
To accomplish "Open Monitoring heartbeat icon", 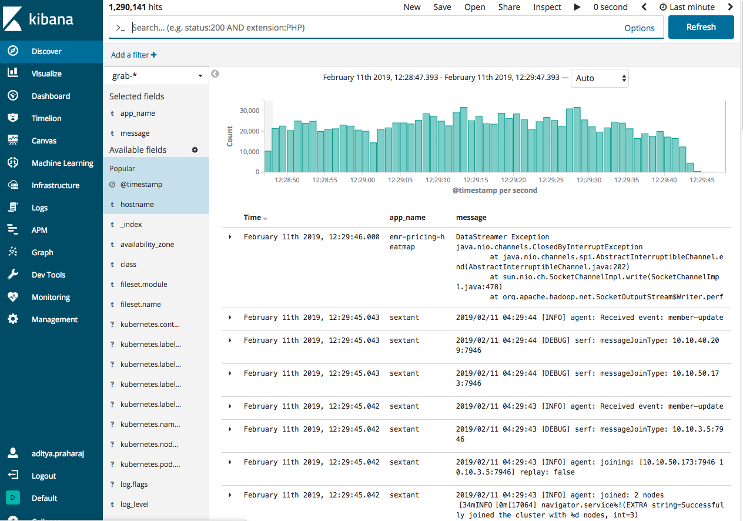I will pos(13,297).
